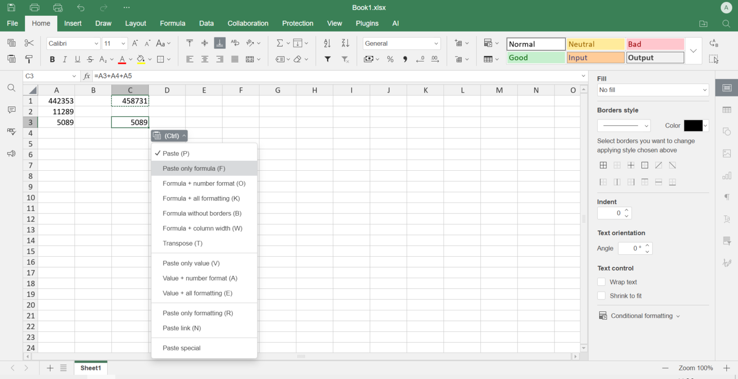Enable Shrink to fit option
Image resolution: width=738 pixels, height=379 pixels.
pos(602,296)
